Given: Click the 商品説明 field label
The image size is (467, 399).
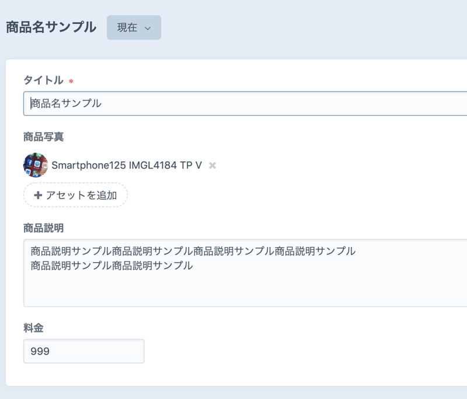Looking at the screenshot, I should pyautogui.click(x=44, y=227).
